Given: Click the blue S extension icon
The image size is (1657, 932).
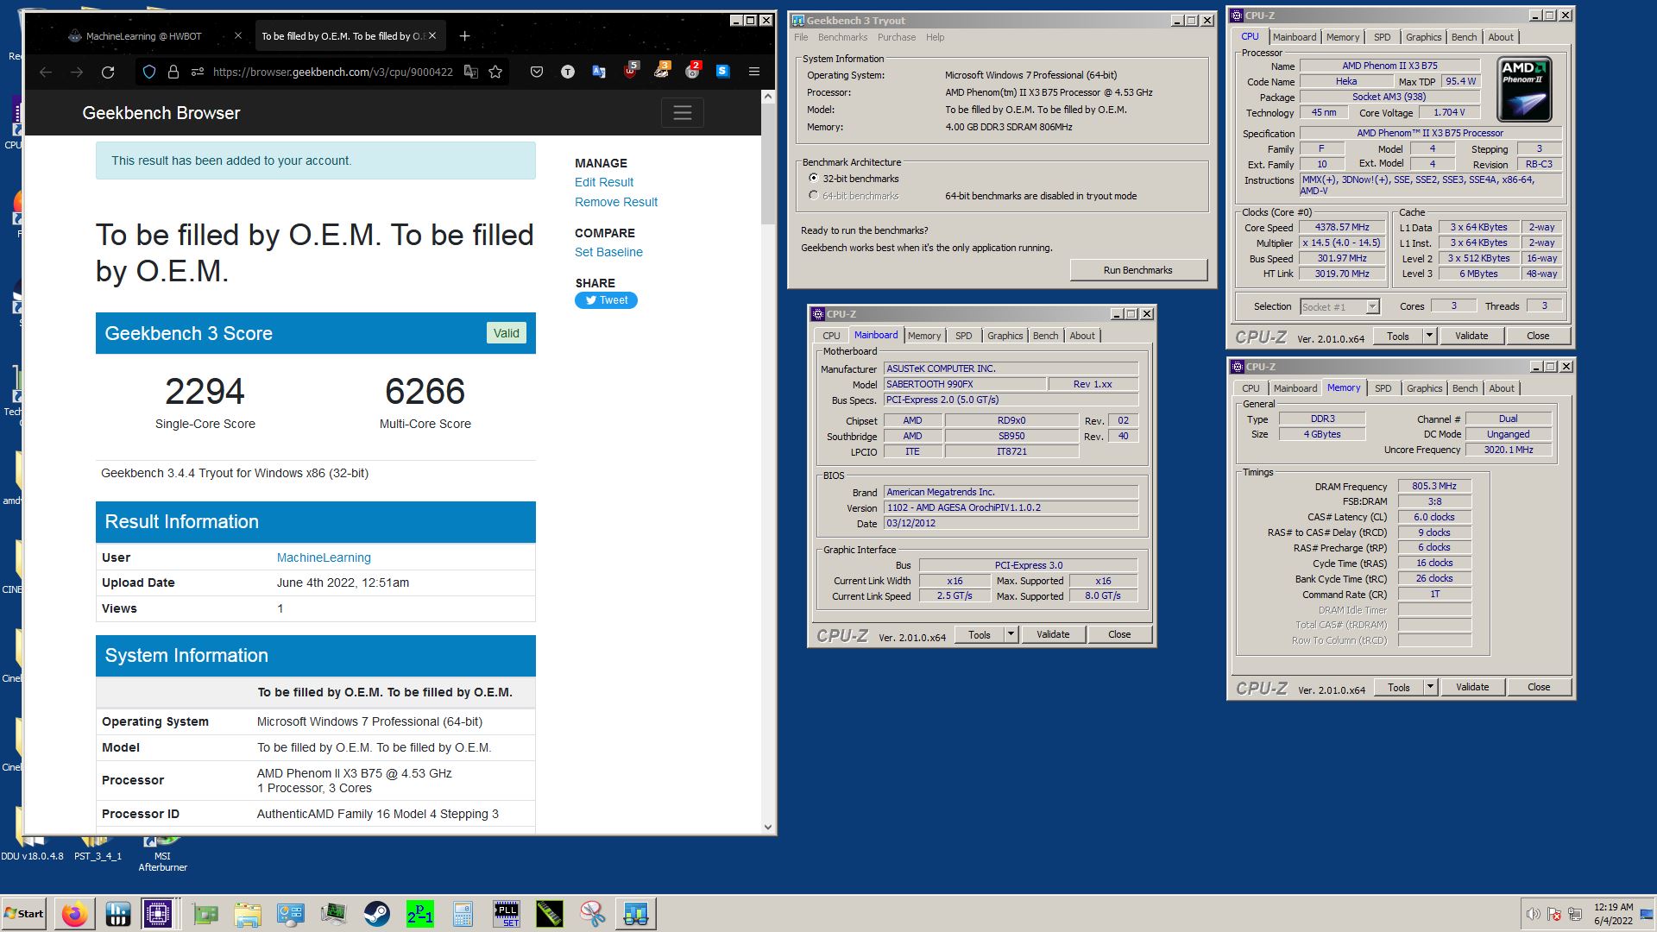Looking at the screenshot, I should pos(723,72).
